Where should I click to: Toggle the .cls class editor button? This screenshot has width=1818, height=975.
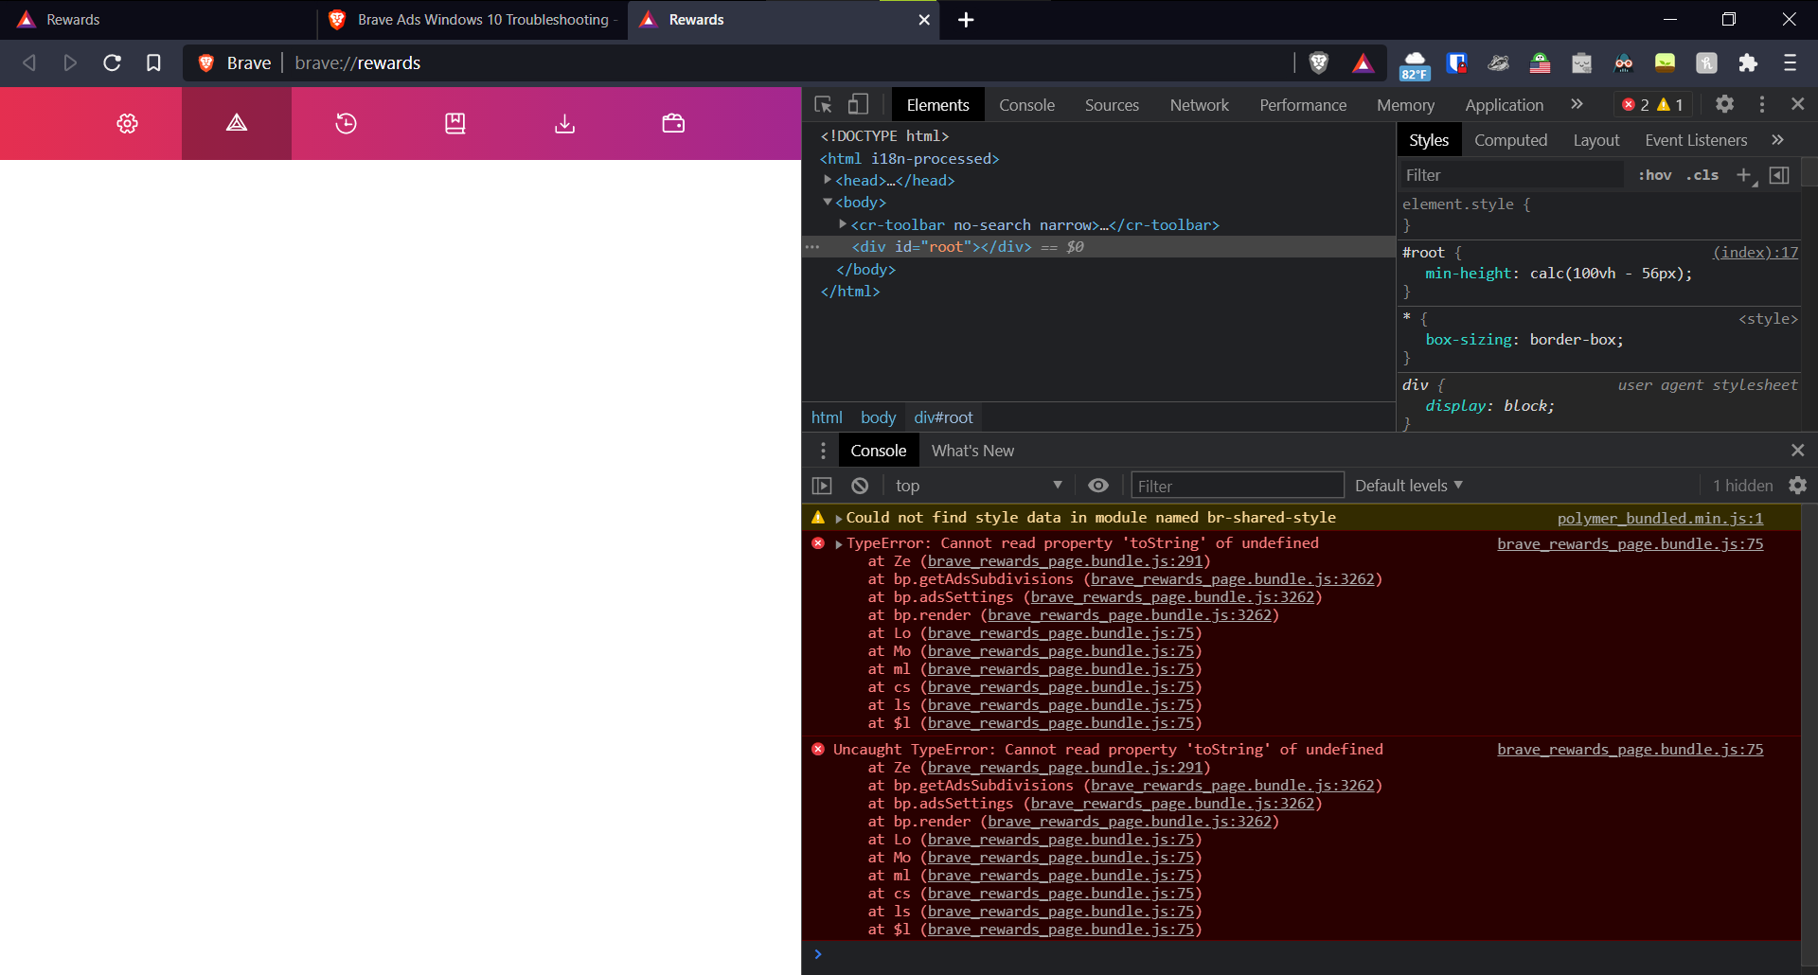(1702, 175)
